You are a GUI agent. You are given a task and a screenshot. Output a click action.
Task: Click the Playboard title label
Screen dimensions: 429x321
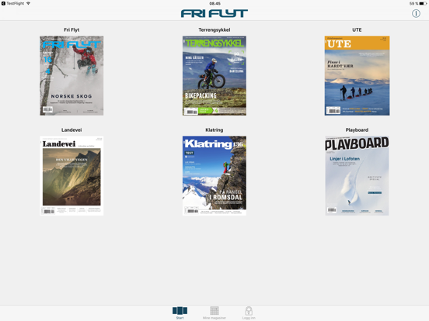click(x=357, y=130)
